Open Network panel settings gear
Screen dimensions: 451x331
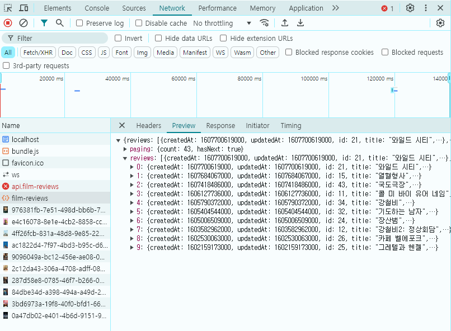point(440,23)
